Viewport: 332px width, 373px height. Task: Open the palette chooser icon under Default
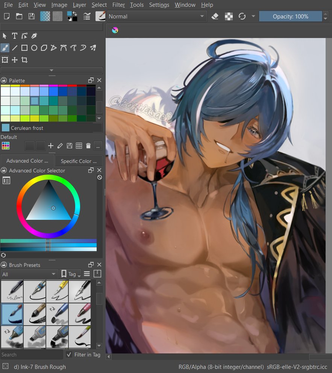point(6,146)
